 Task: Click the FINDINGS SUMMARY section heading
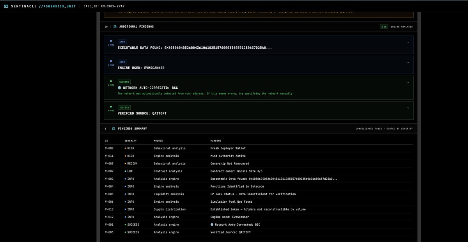click(133, 128)
